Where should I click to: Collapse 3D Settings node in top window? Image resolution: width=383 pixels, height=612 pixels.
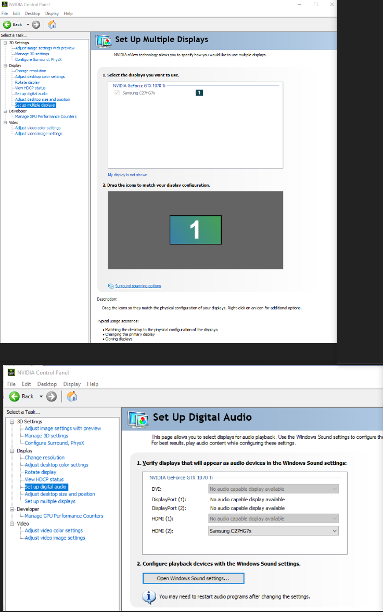tap(6, 43)
